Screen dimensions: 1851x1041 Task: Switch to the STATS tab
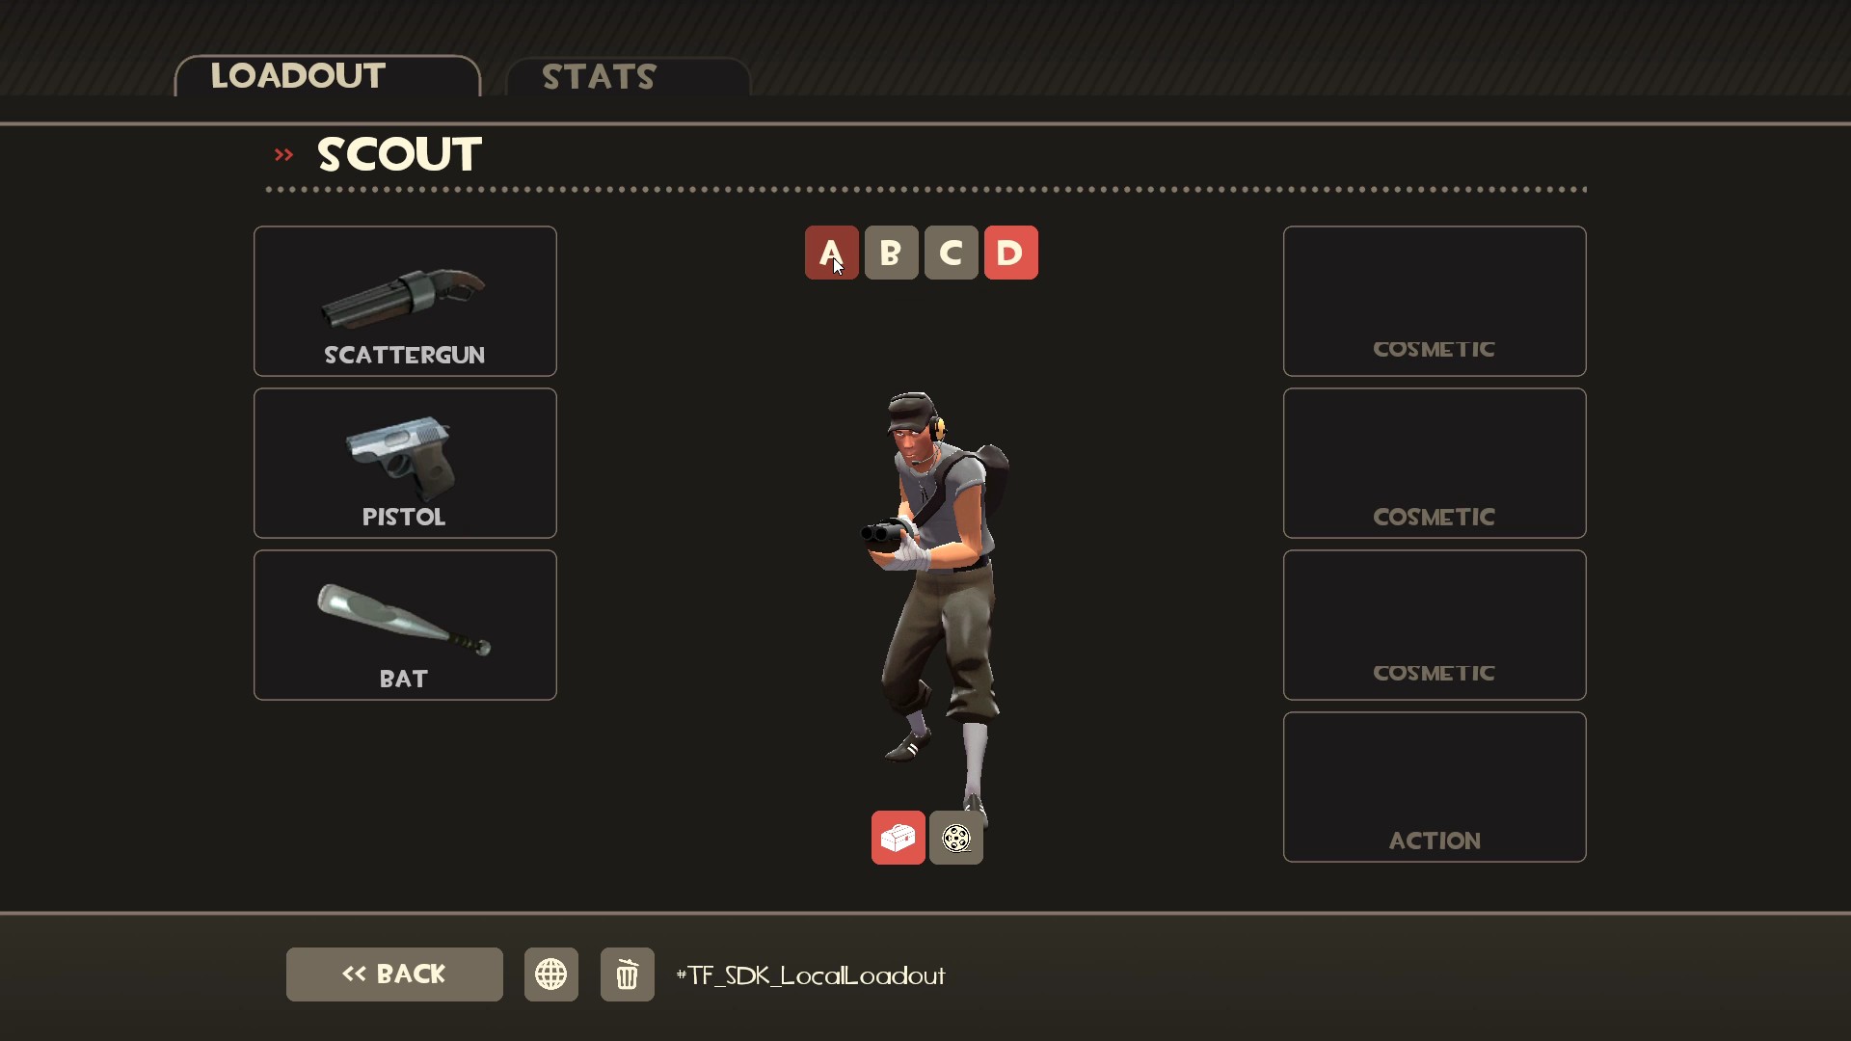point(628,76)
